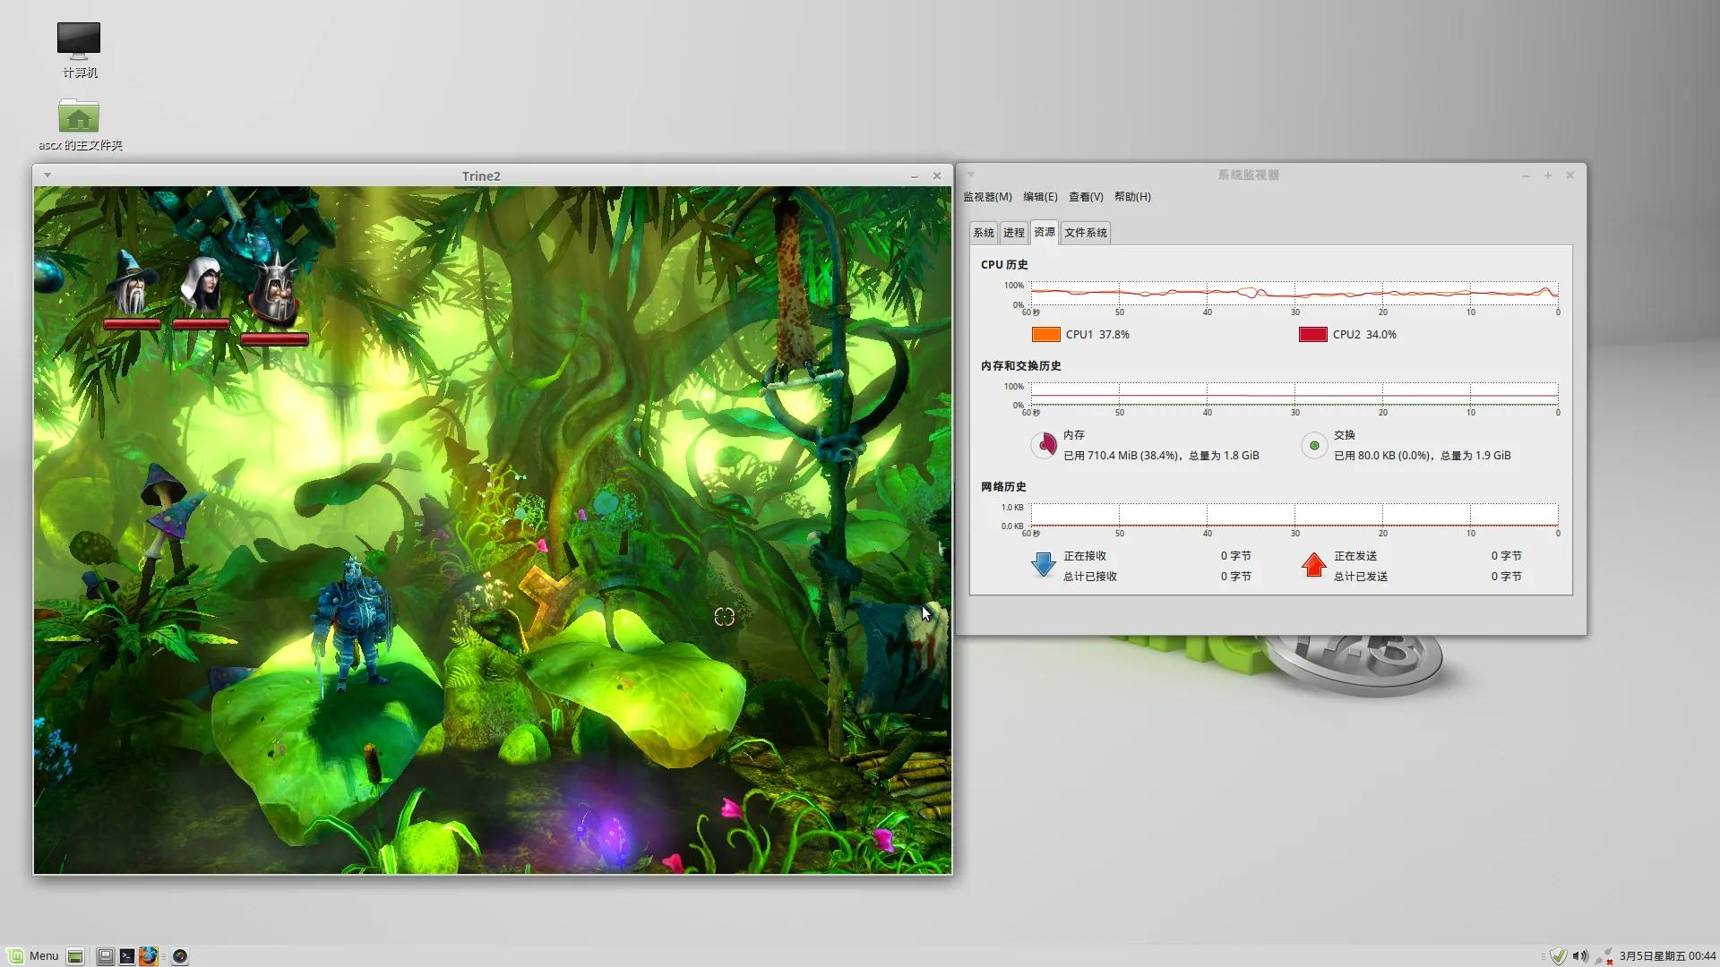
Task: Open the Trine2 window menu arrow
Action: tap(47, 175)
